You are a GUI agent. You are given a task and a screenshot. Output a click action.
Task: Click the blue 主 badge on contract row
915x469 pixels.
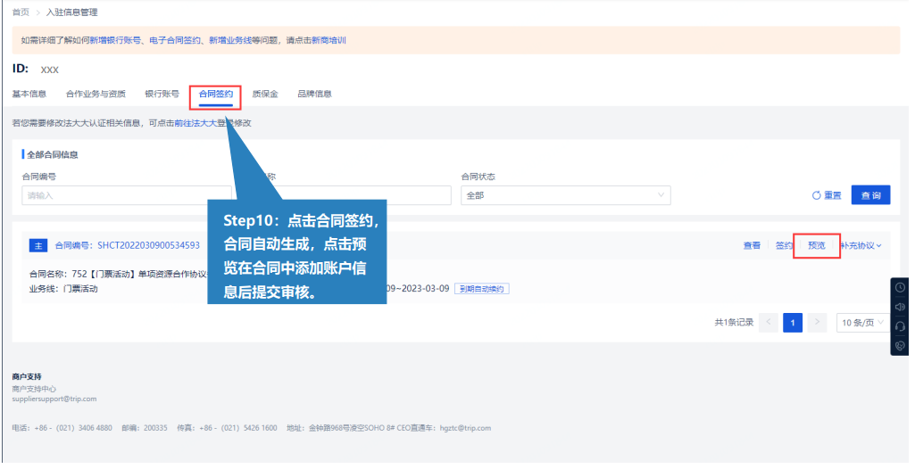click(38, 245)
